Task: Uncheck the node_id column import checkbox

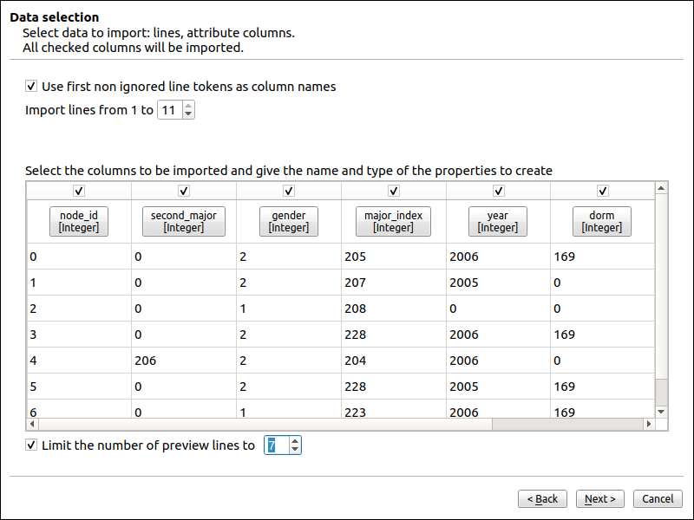Action: (79, 191)
